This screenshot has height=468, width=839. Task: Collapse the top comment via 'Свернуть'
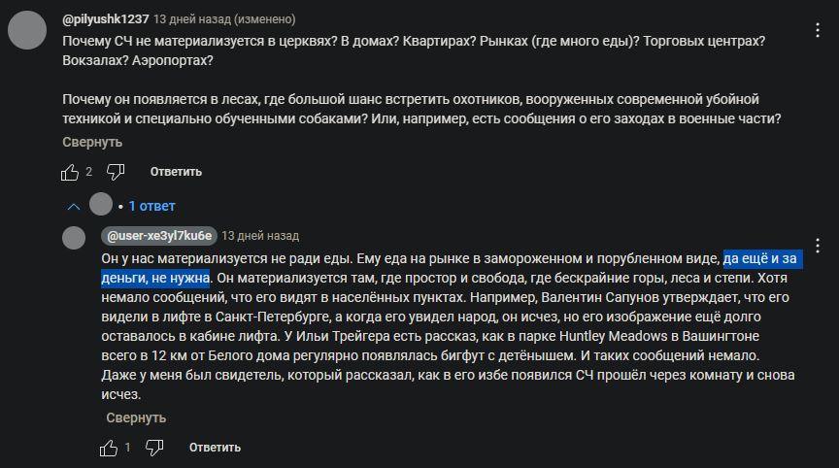coord(92,143)
